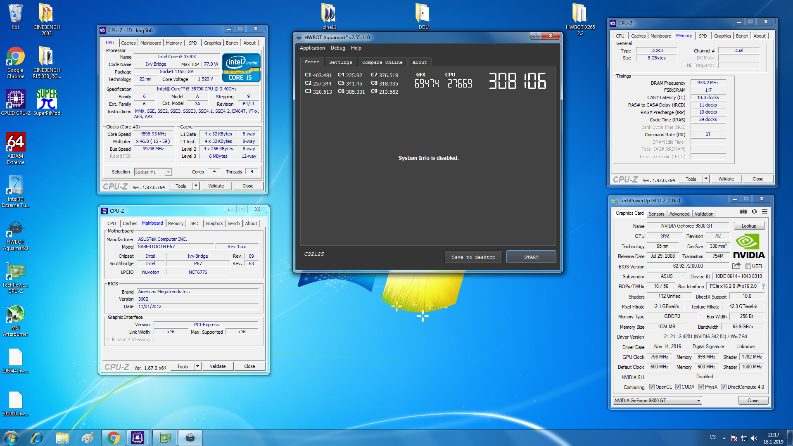Launch AIDA64 Extreme desktop shortcut

coord(15,148)
